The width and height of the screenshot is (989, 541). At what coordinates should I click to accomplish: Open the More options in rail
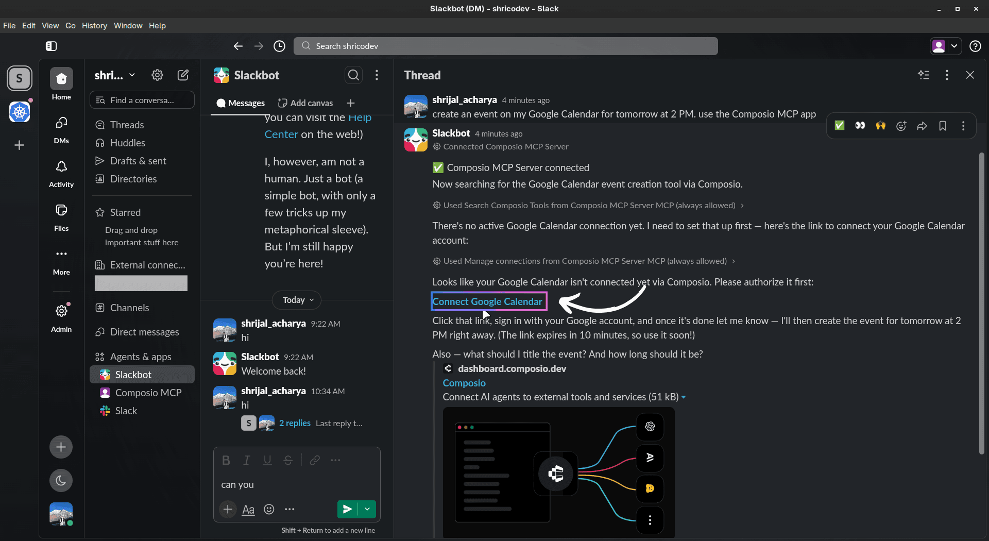click(x=61, y=261)
